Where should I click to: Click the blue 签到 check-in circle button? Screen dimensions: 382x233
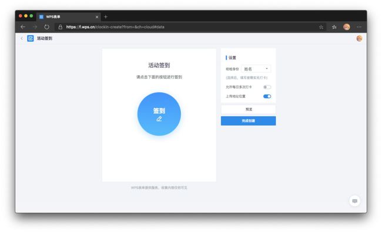click(x=159, y=114)
